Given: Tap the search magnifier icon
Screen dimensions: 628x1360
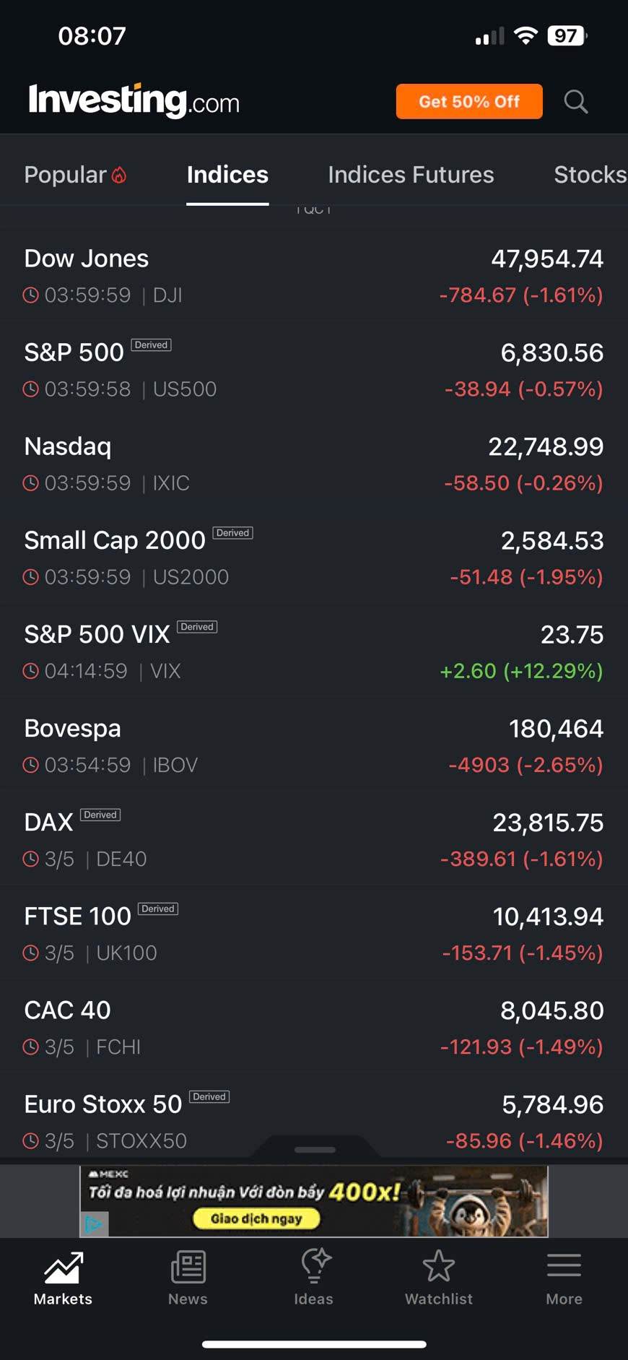Looking at the screenshot, I should coord(575,102).
